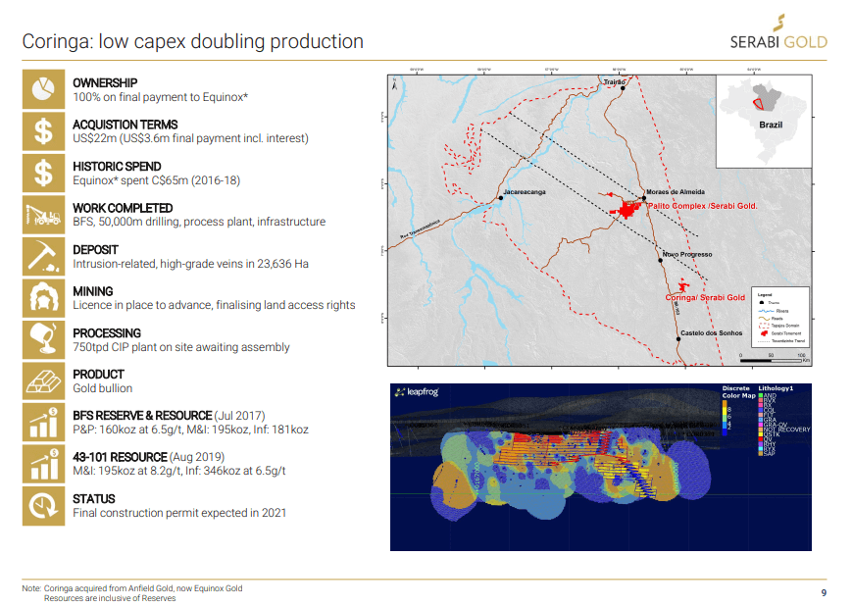
Task: Select 'Final construction permit expected in 2021'
Action: coord(179,513)
